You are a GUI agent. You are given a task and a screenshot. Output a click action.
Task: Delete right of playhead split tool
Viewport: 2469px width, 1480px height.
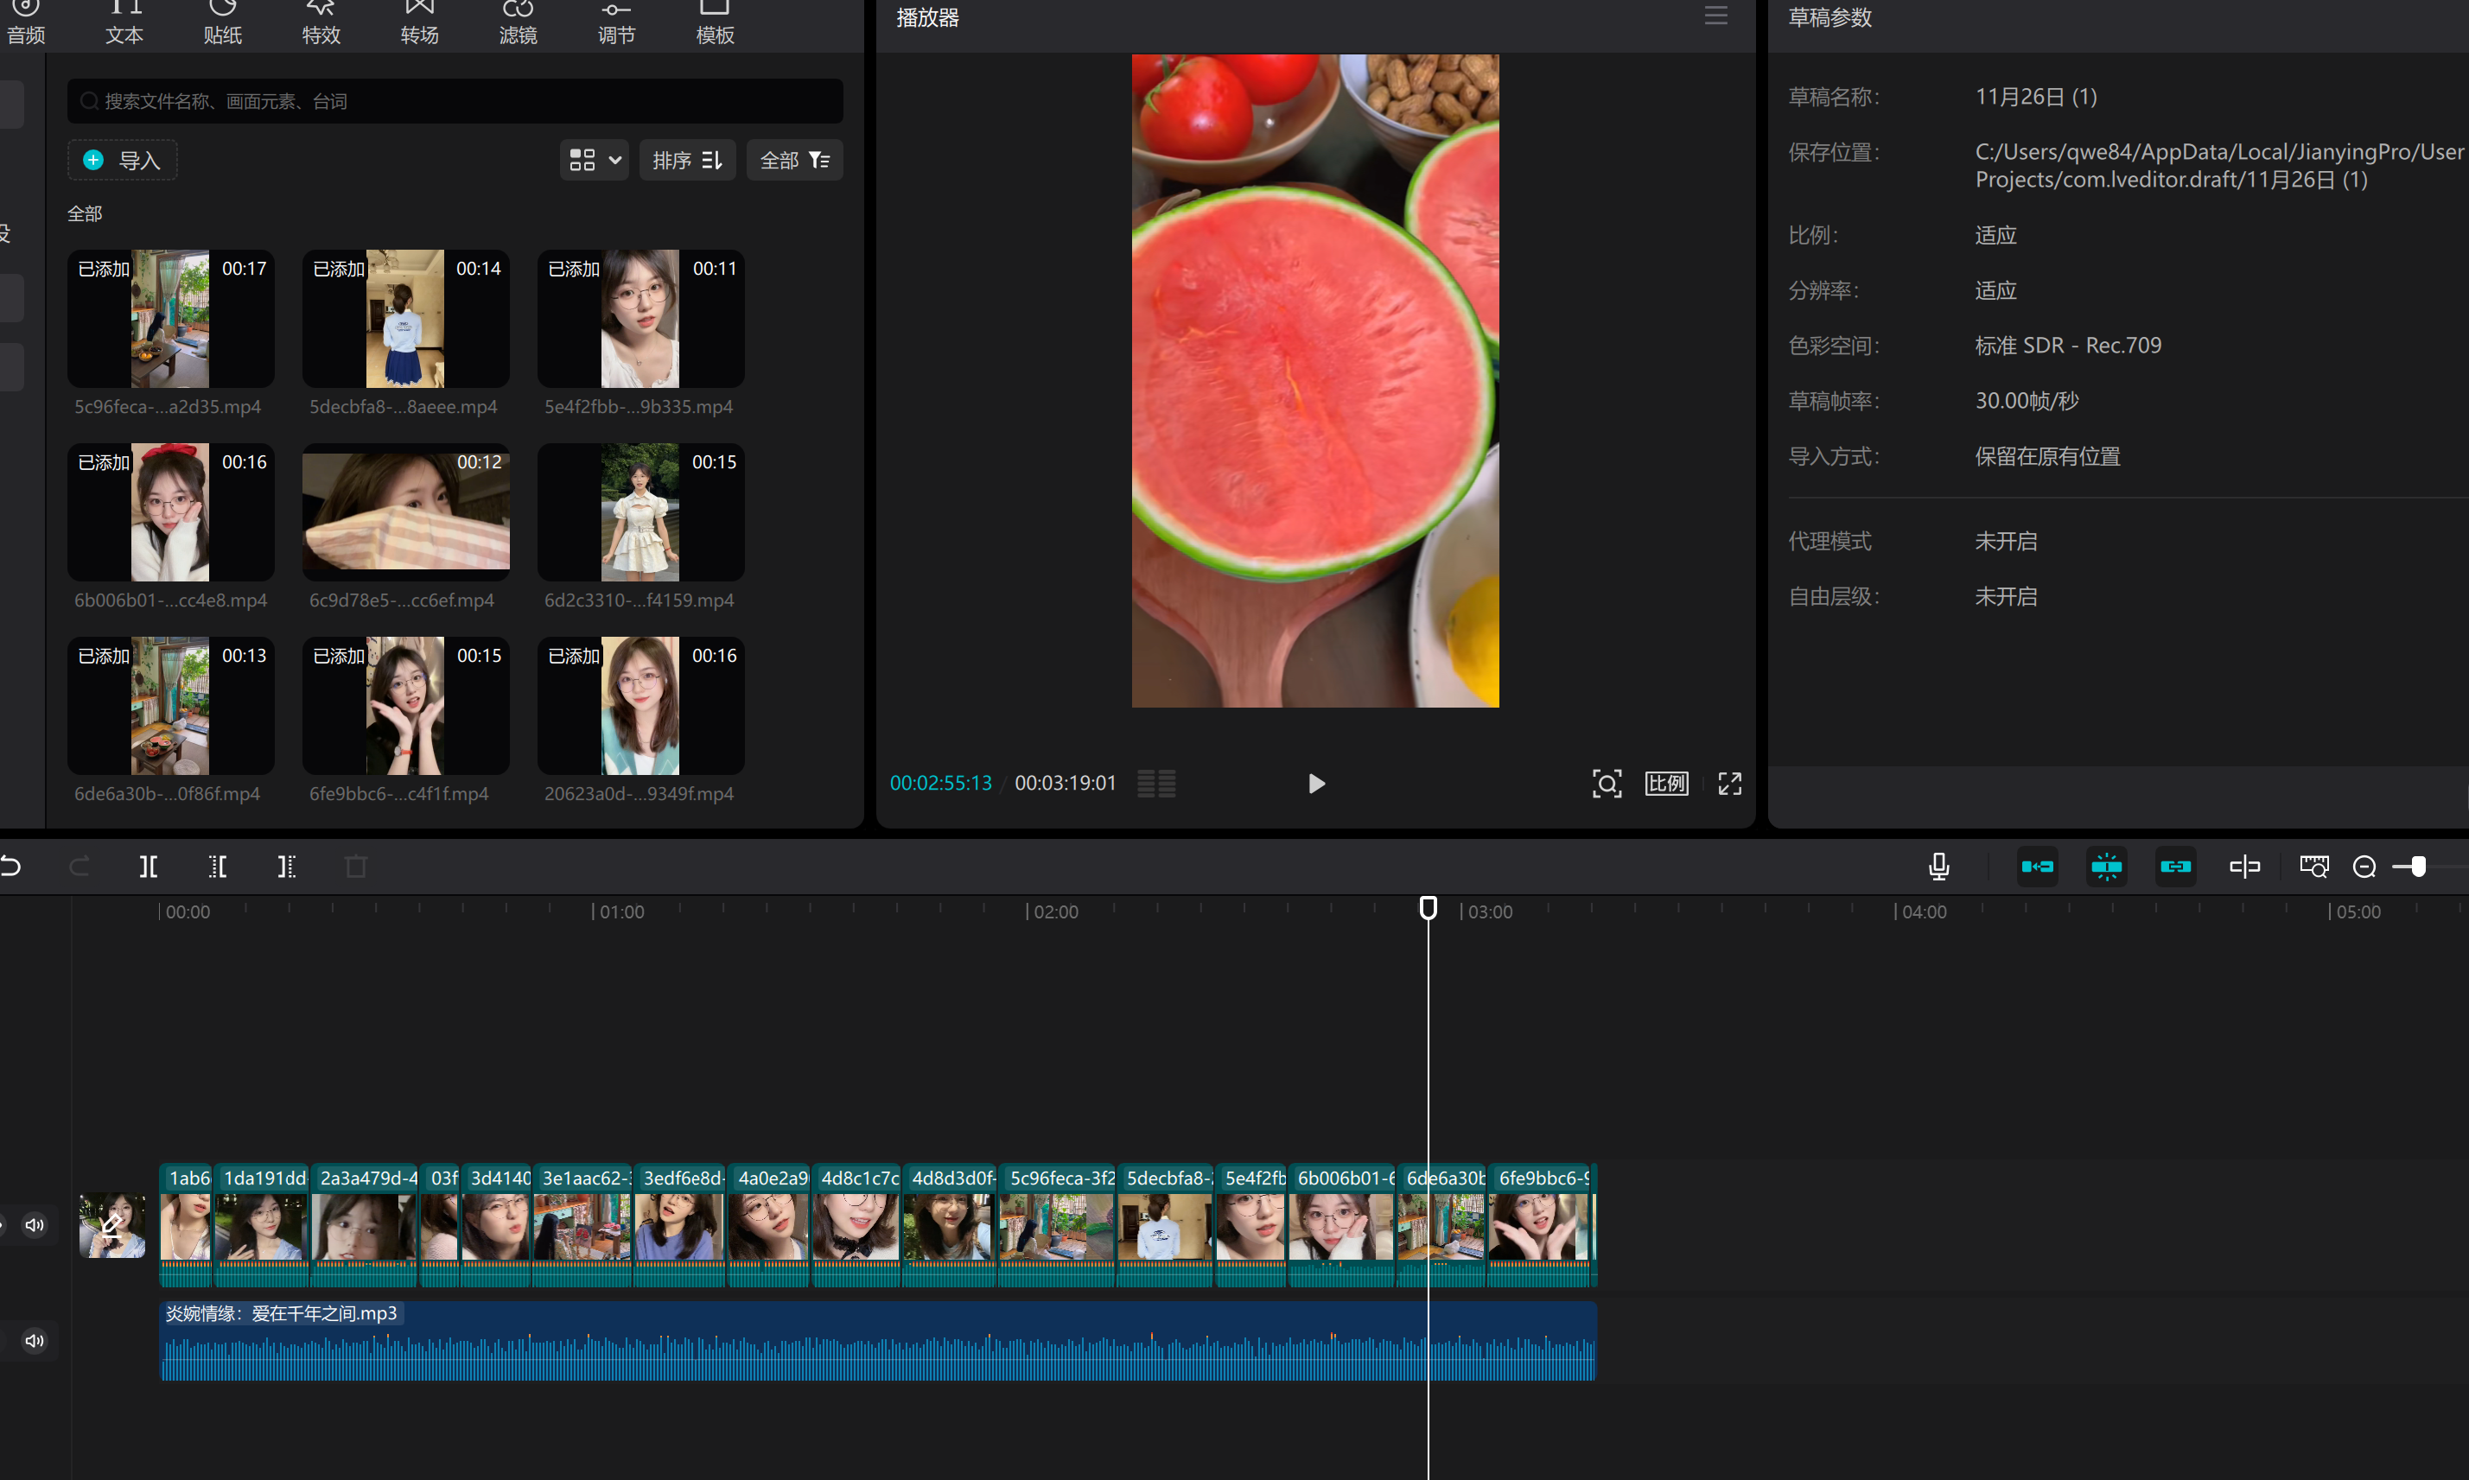[x=286, y=867]
